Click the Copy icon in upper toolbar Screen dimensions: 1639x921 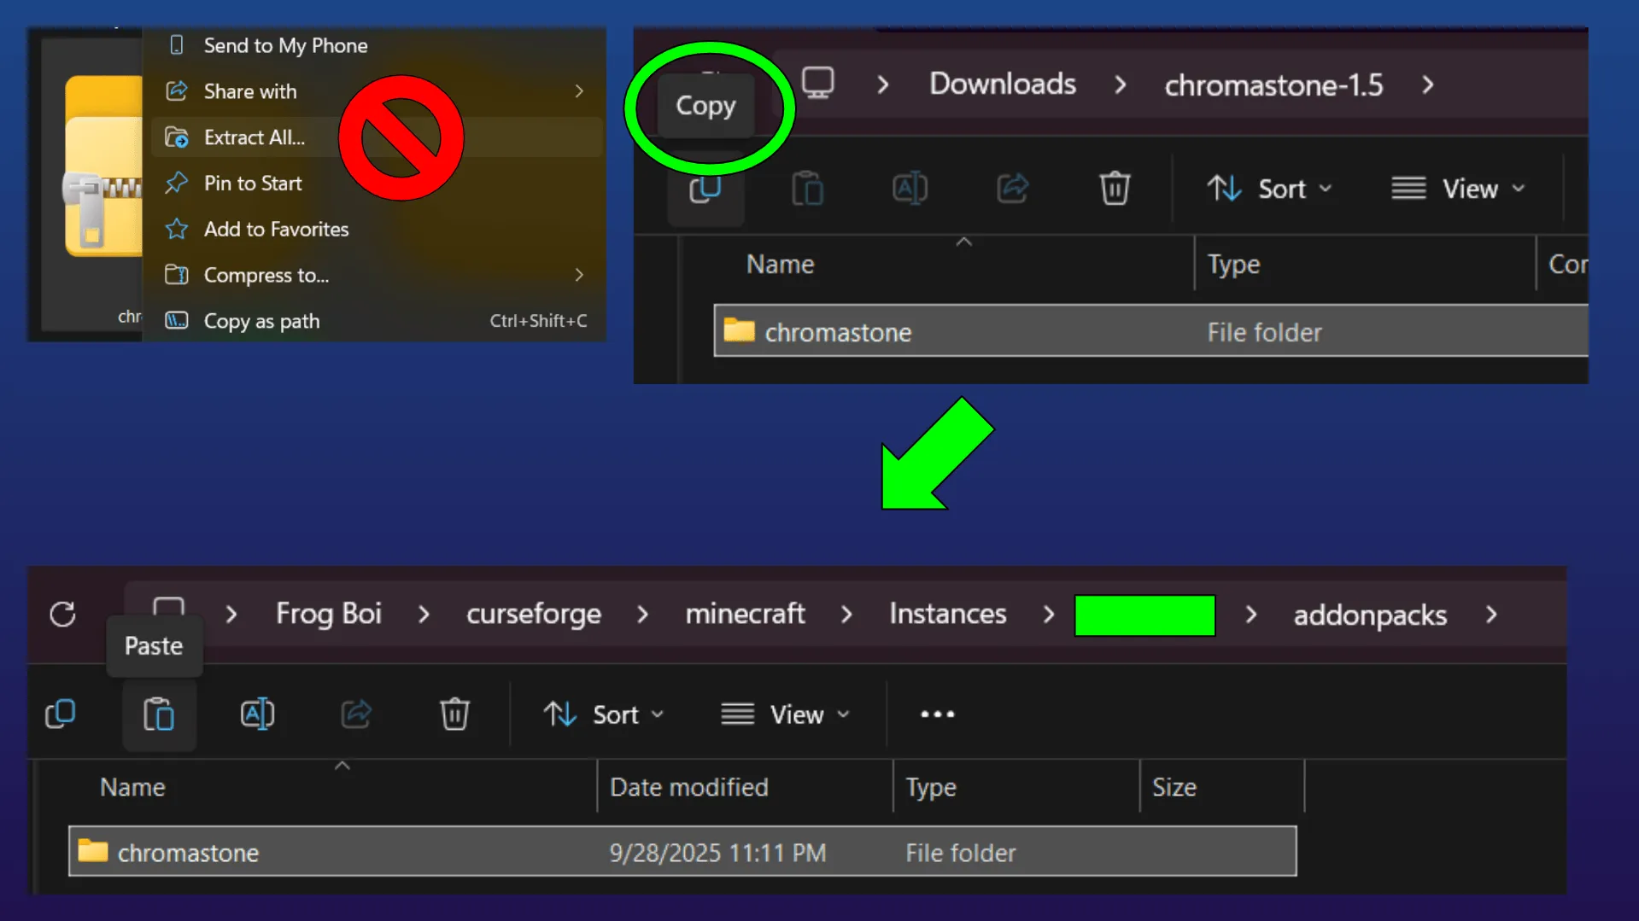[x=705, y=189]
